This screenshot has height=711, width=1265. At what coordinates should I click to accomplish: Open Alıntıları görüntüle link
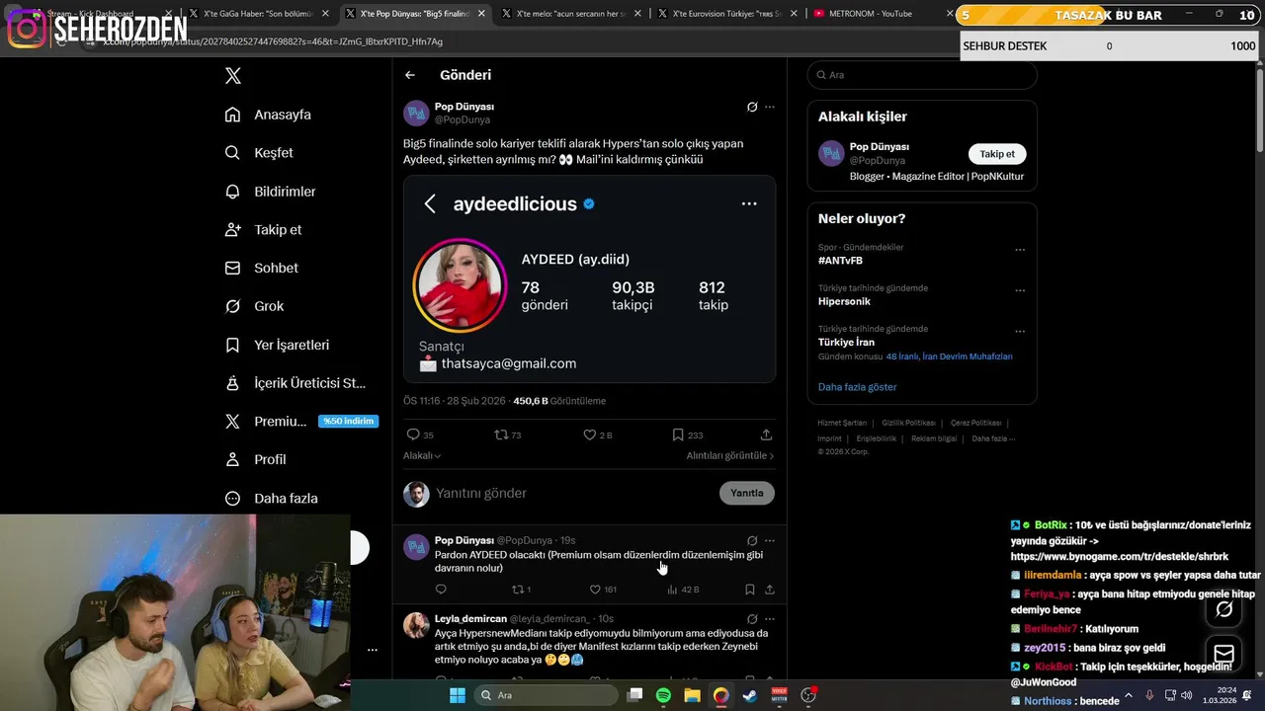pos(730,455)
